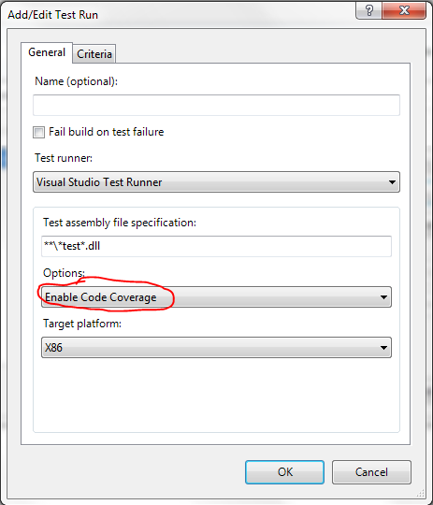The image size is (433, 505).
Task: Check Fail build on test failure
Action: (38, 132)
